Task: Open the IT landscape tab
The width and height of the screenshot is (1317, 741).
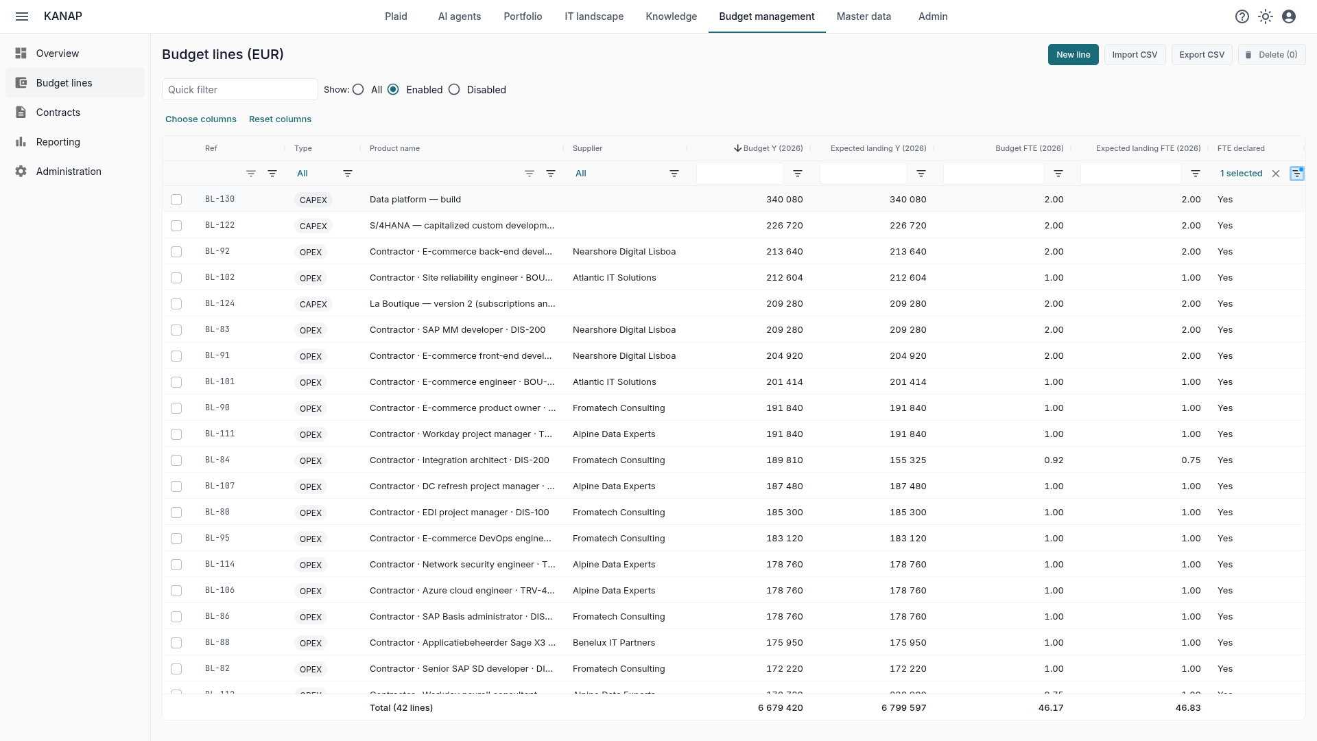Action: (594, 16)
